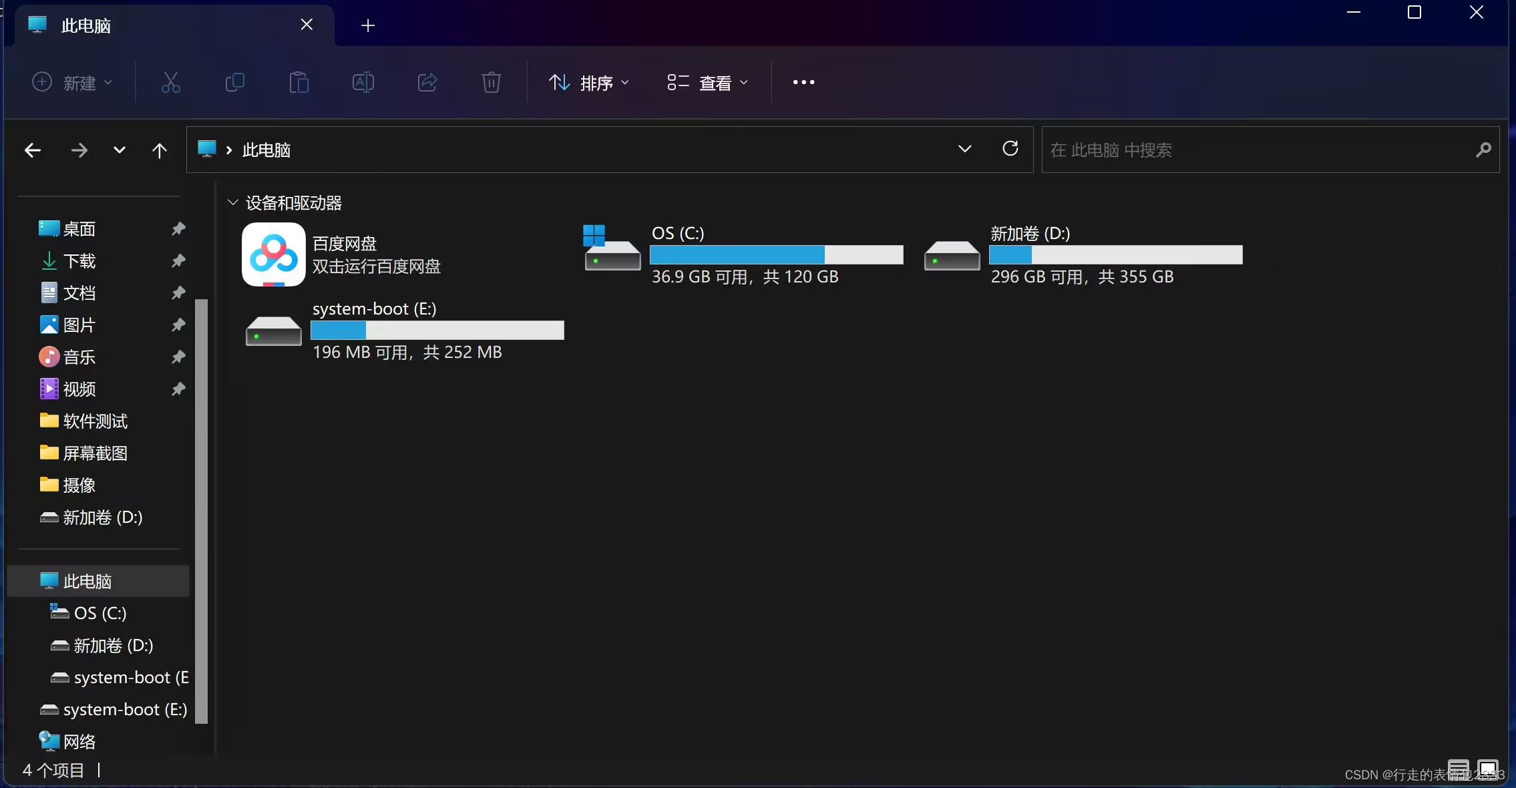Click the Copy icon in toolbar
1516x788 pixels.
point(235,82)
